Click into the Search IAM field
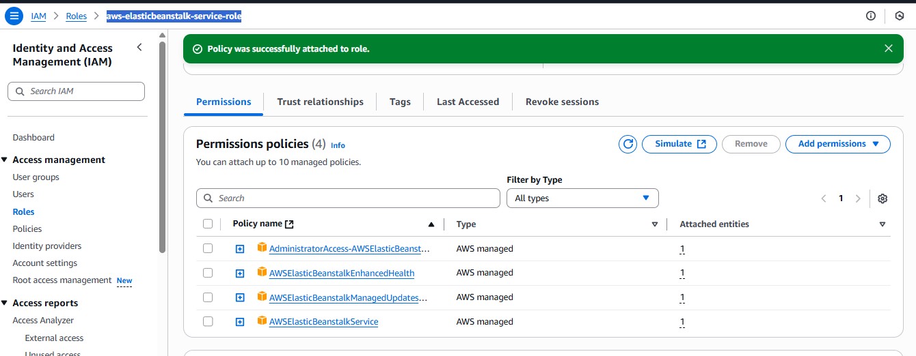Image resolution: width=916 pixels, height=356 pixels. coord(76,91)
